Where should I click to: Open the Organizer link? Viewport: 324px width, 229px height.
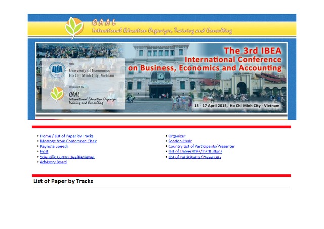tap(177, 136)
